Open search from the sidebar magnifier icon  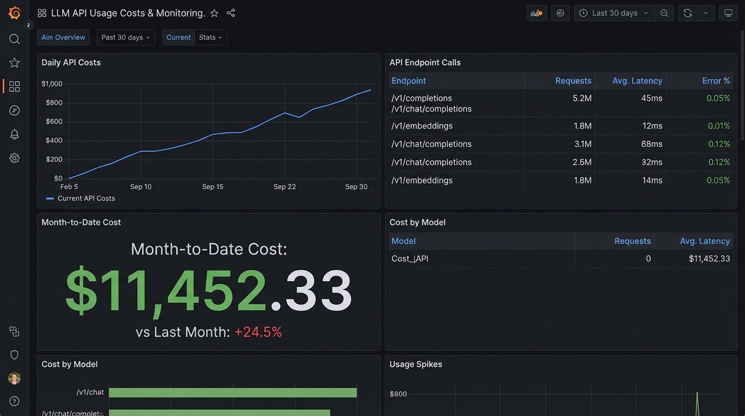pos(15,39)
